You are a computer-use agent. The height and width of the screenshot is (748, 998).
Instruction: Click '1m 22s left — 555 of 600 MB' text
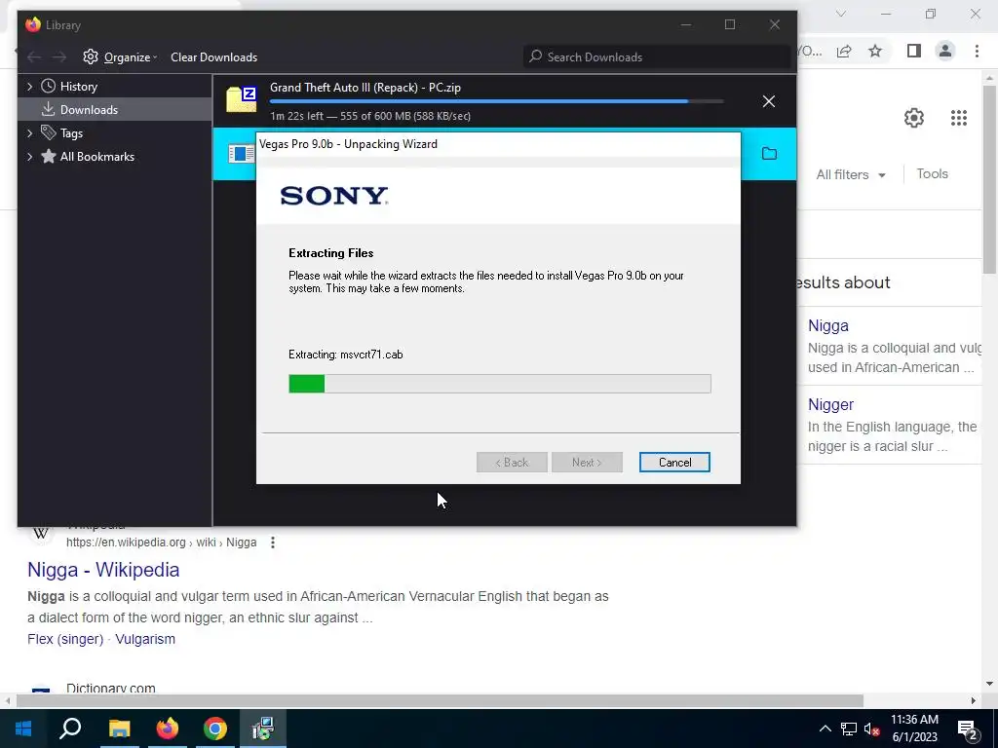370,116
